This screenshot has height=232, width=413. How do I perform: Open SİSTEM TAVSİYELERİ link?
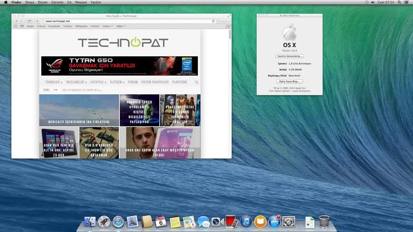(x=155, y=82)
